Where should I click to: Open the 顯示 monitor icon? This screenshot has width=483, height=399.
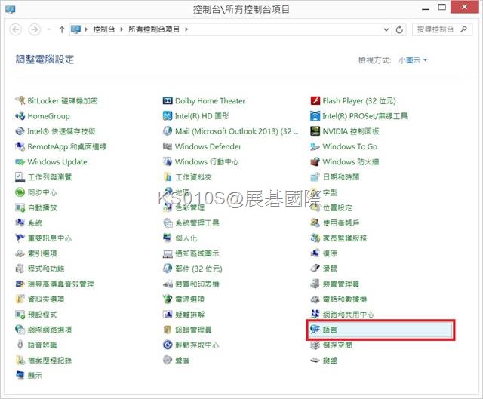[20, 375]
